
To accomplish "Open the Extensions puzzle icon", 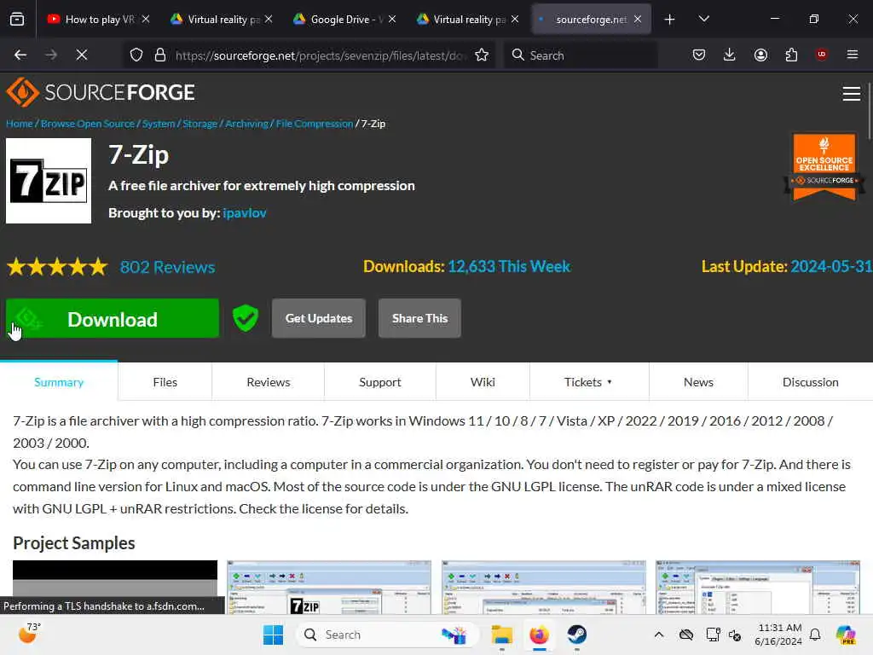I will (x=791, y=55).
